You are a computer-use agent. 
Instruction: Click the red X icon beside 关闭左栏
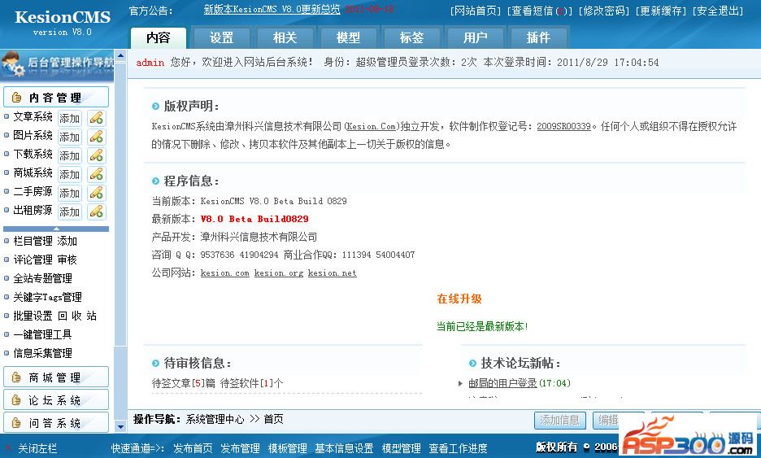pyautogui.click(x=8, y=448)
